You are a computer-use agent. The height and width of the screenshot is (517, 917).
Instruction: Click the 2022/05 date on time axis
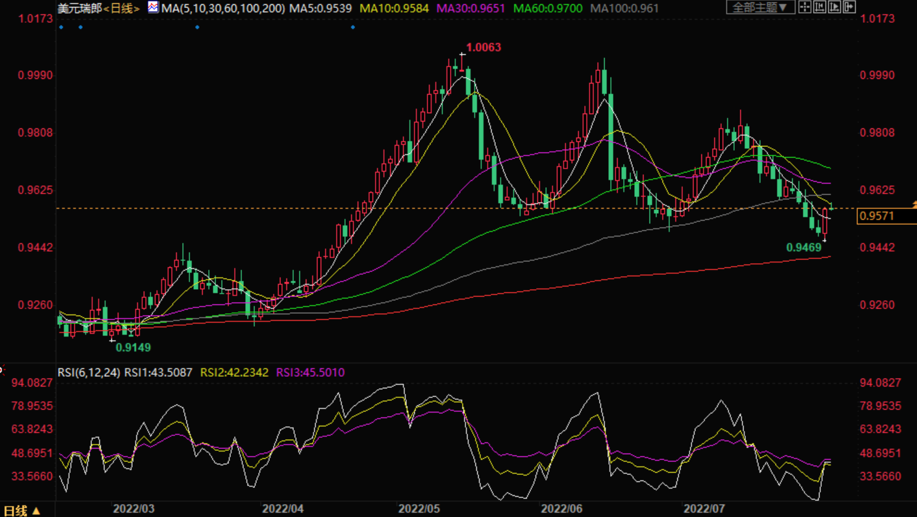click(x=419, y=509)
